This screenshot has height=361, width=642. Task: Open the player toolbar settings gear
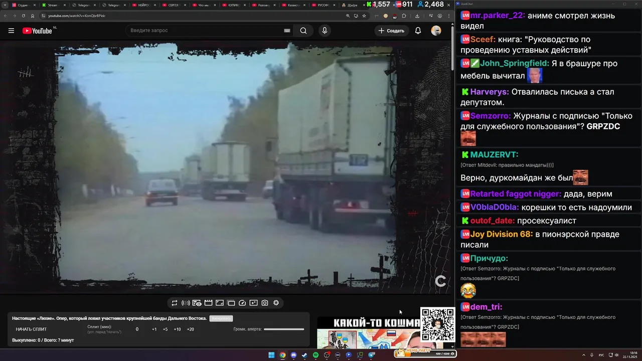(276, 303)
